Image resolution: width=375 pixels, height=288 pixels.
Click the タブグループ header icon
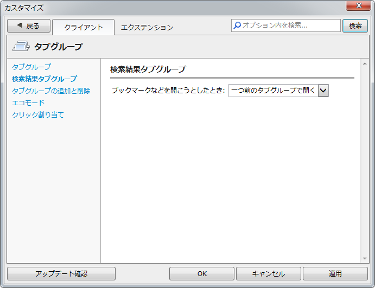point(21,46)
